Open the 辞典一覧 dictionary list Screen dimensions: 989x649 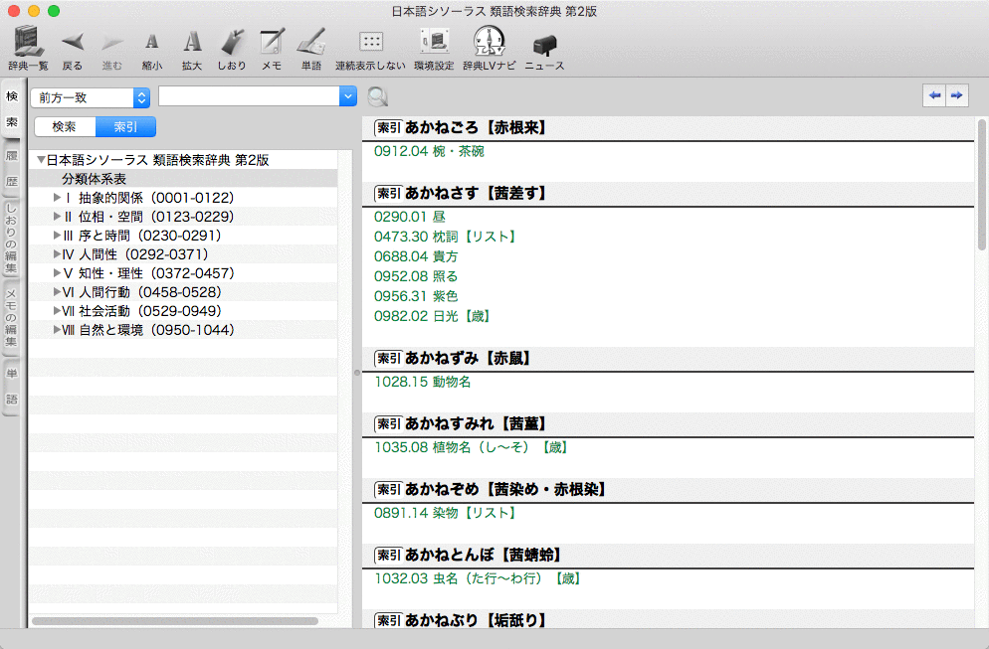tap(28, 48)
